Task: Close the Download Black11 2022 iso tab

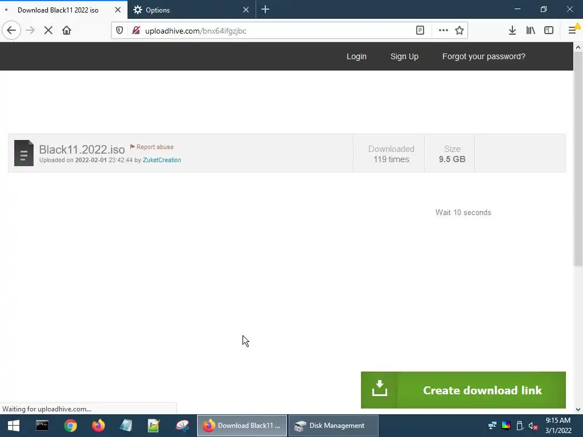Action: pyautogui.click(x=118, y=10)
